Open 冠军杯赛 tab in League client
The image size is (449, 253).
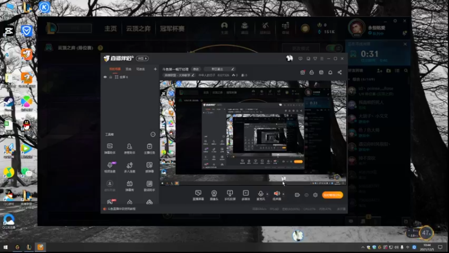tap(172, 29)
